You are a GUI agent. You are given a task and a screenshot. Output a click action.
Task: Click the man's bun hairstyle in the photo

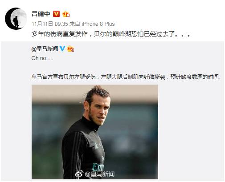click(97, 88)
